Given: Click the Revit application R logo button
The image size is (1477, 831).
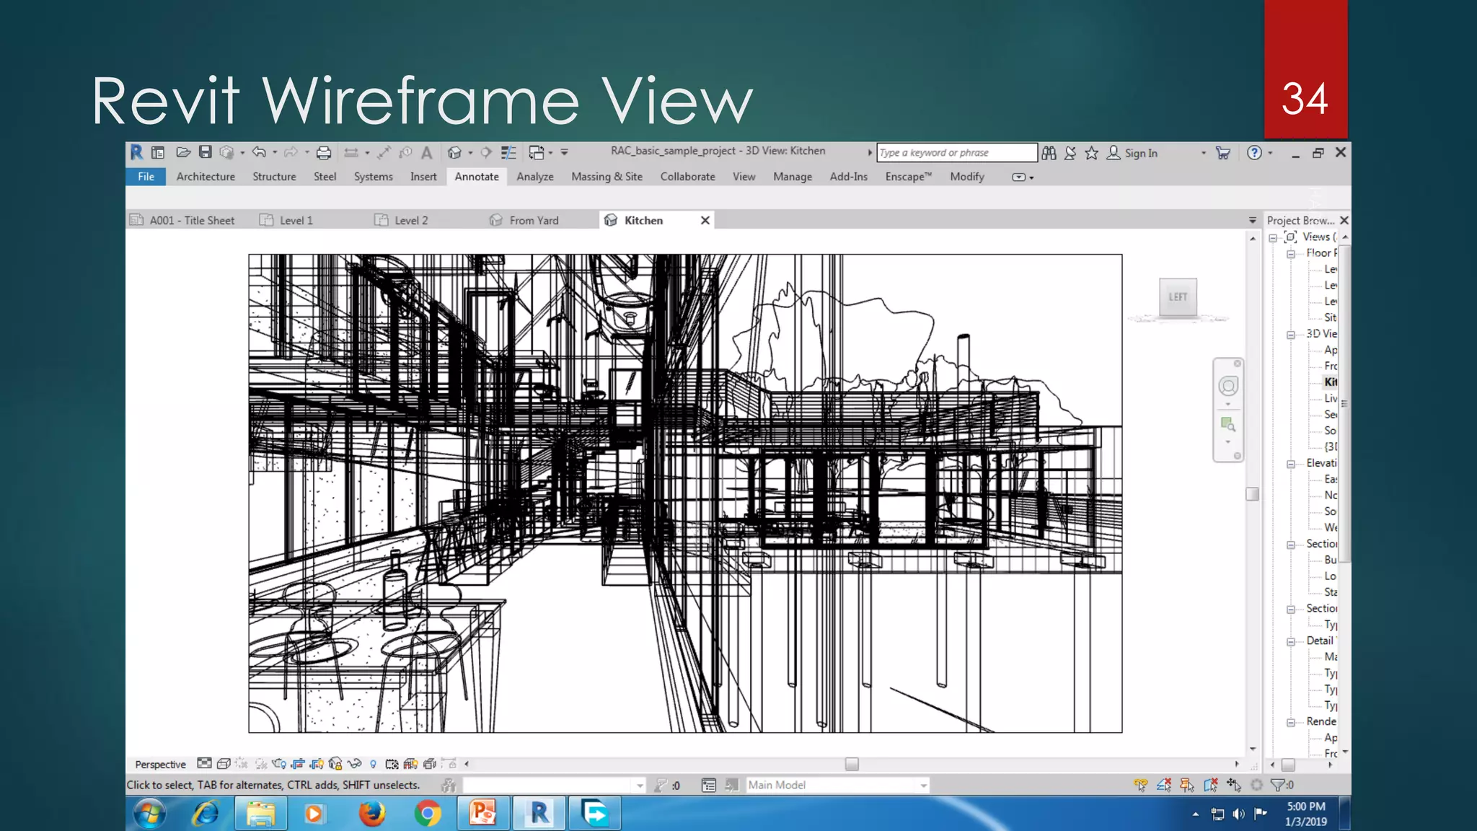Looking at the screenshot, I should pos(136,152).
